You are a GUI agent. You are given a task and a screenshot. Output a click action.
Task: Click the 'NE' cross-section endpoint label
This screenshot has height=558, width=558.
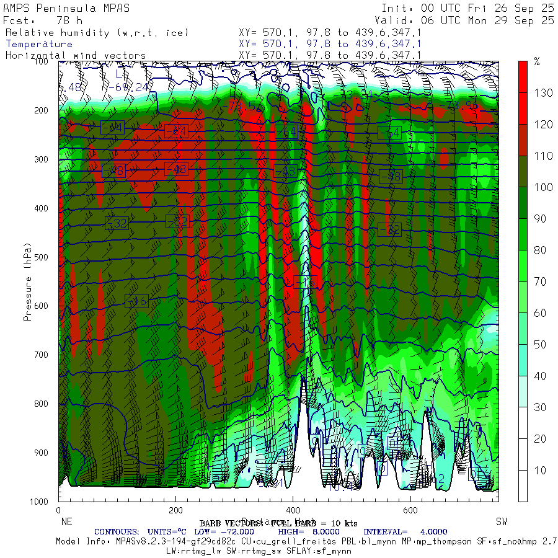(66, 521)
